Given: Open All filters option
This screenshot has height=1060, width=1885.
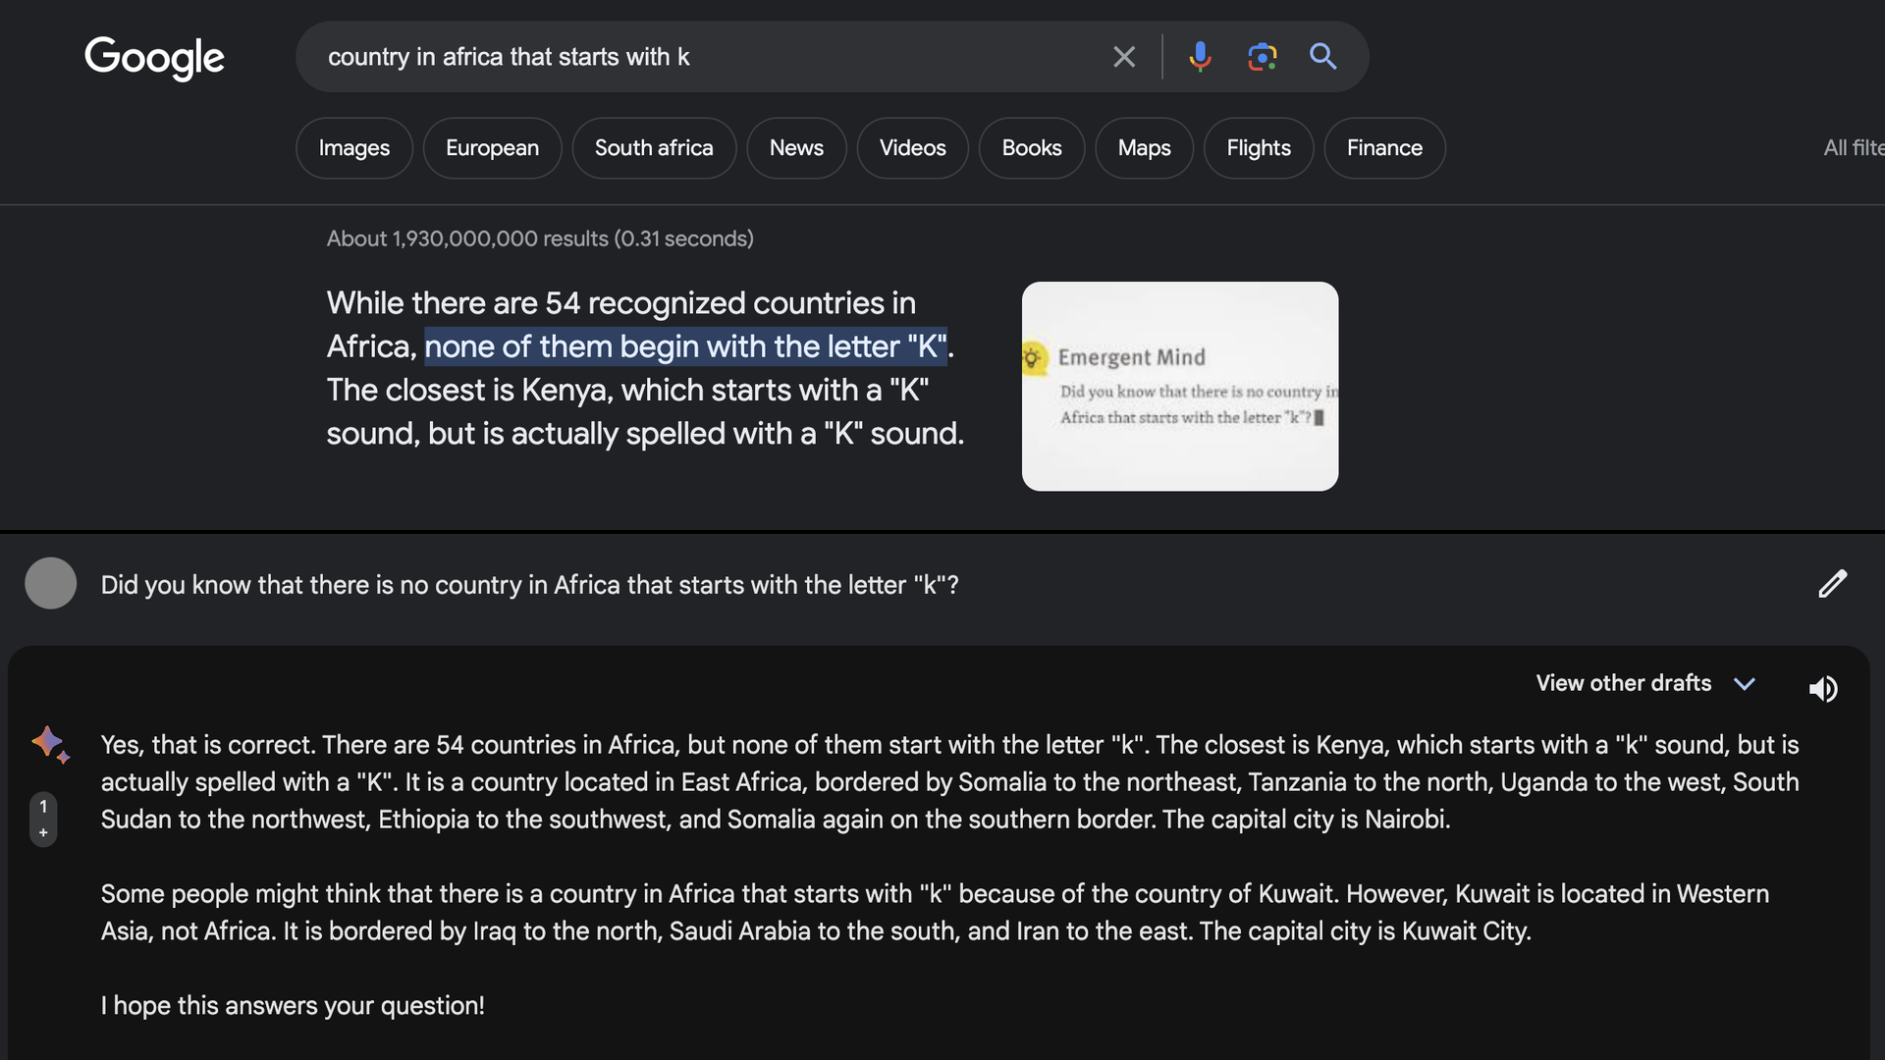Looking at the screenshot, I should click(1853, 148).
